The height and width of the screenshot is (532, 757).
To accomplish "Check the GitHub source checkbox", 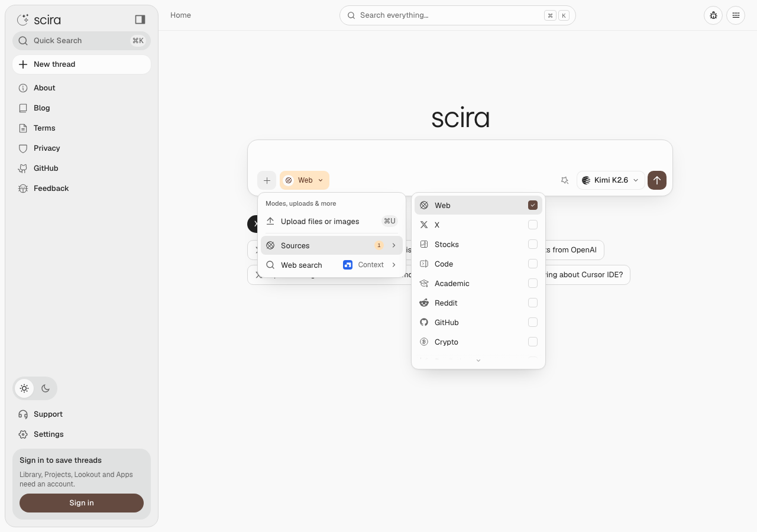I will tap(533, 322).
